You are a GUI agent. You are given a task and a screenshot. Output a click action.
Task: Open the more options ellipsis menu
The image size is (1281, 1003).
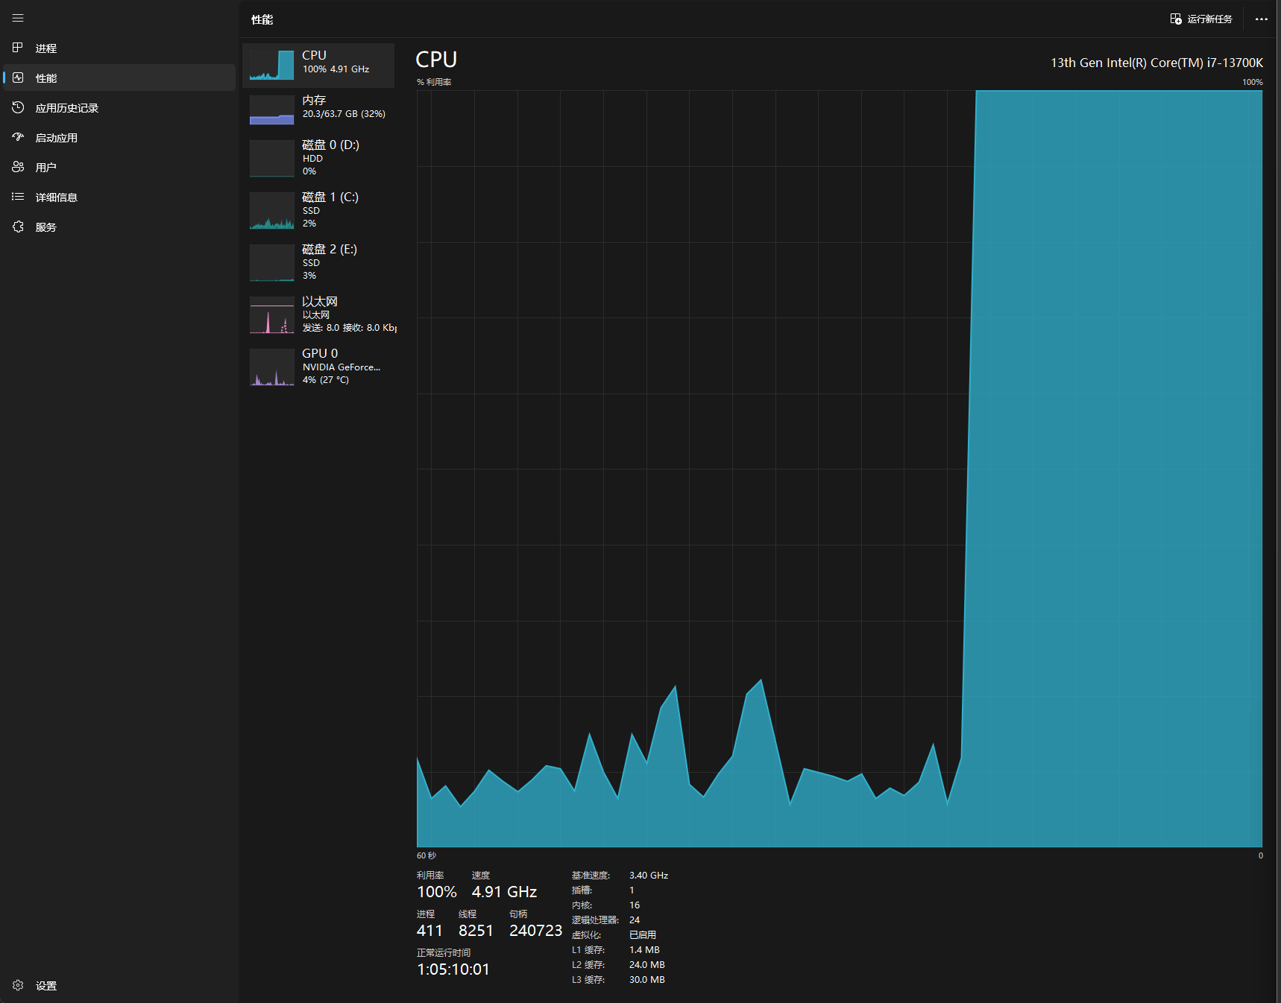click(x=1262, y=19)
